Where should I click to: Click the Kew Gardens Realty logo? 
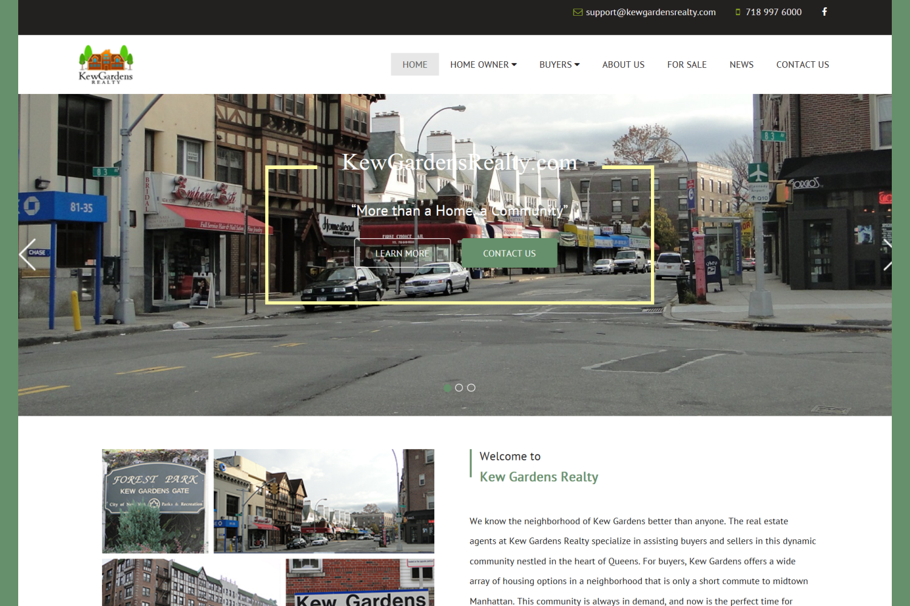click(106, 64)
